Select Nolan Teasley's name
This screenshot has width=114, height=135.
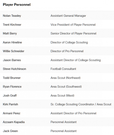12,16
